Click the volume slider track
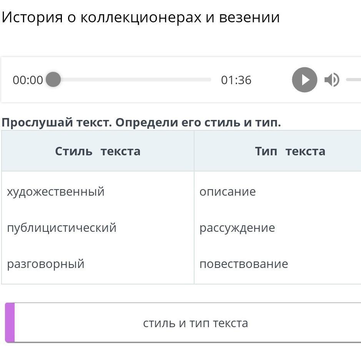This screenshot has width=361, height=351. coord(354,80)
